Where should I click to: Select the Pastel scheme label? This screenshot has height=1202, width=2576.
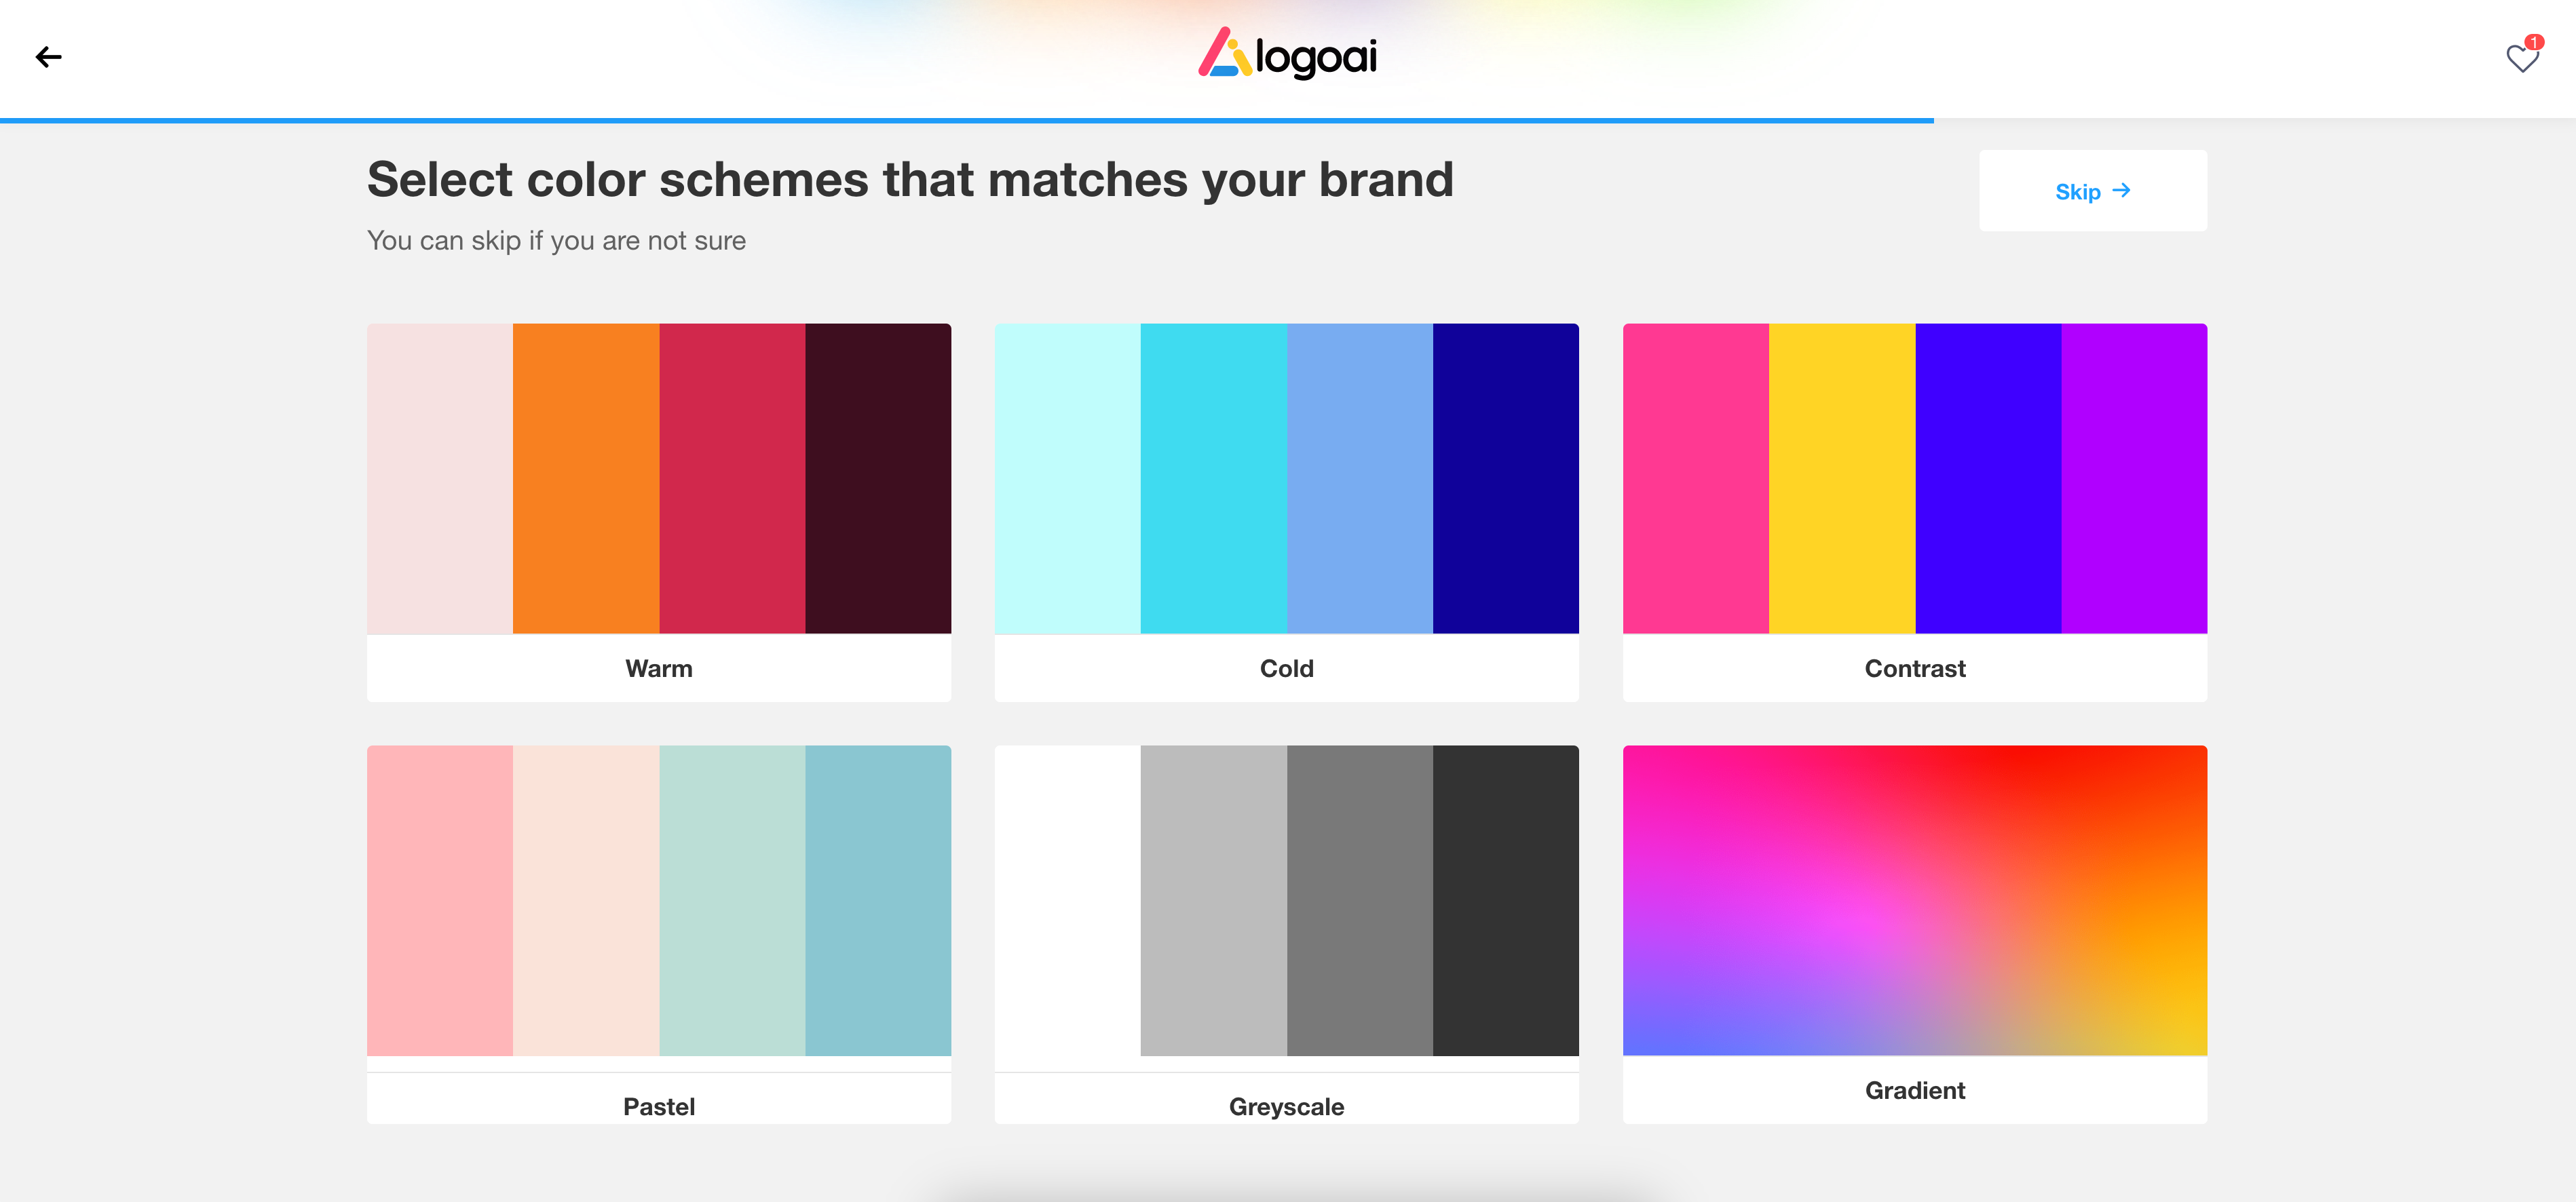click(x=658, y=1106)
